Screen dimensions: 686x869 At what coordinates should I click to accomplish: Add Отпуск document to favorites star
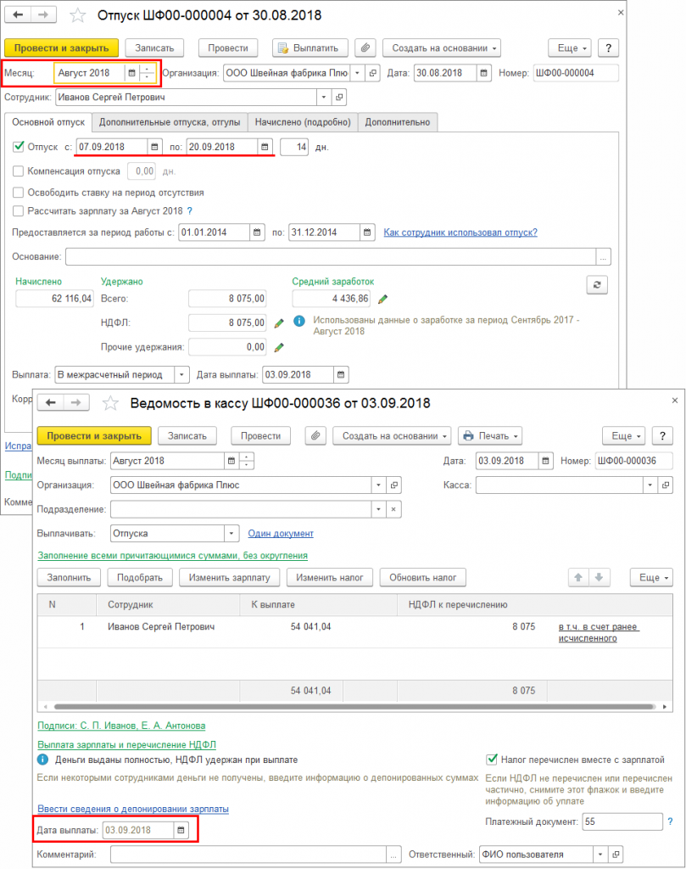coord(77,15)
